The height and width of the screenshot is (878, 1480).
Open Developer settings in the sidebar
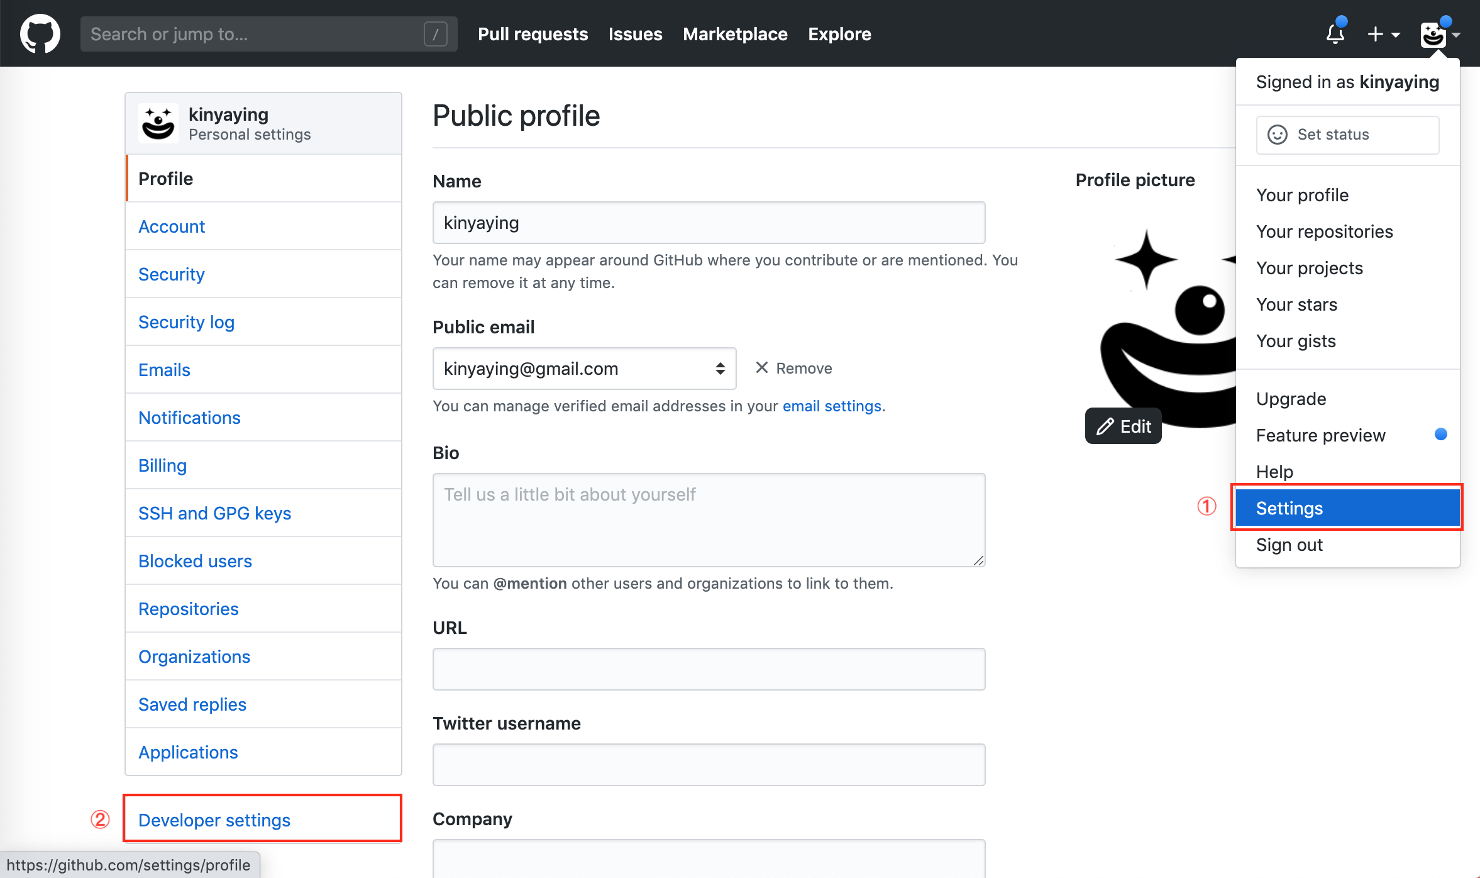point(214,820)
